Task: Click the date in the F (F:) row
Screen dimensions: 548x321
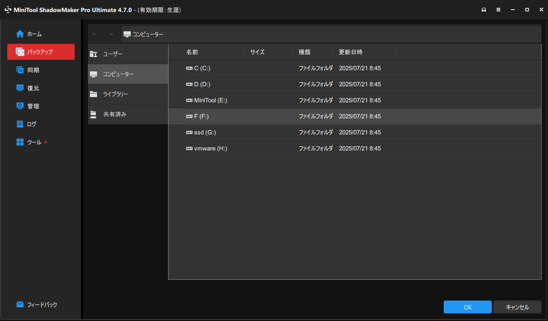Action: 360,116
